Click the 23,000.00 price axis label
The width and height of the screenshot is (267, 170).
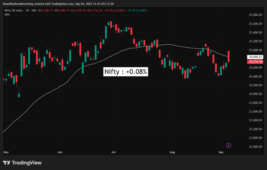pos(256,138)
